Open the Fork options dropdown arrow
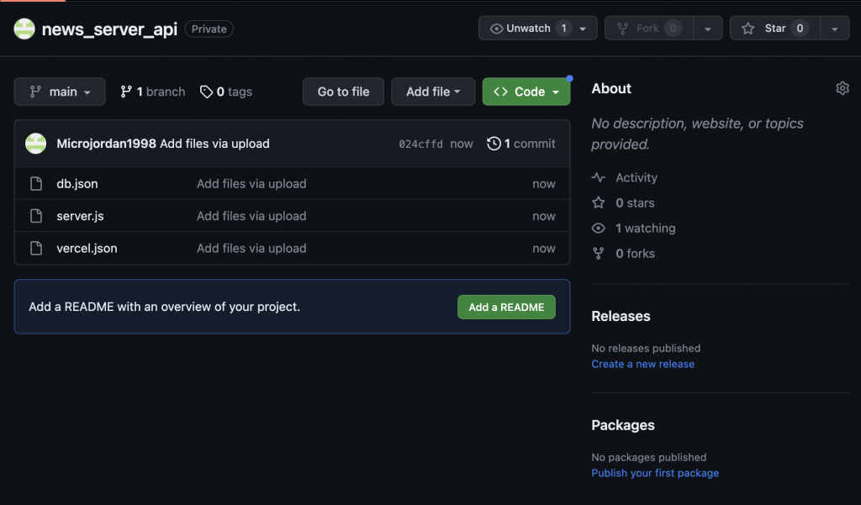 [x=708, y=29]
